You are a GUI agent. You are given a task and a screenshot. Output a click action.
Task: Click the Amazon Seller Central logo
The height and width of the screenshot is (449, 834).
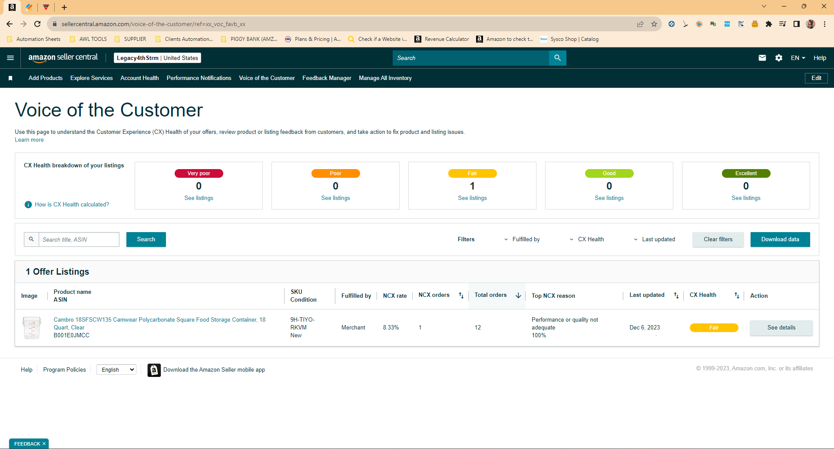pyautogui.click(x=63, y=58)
